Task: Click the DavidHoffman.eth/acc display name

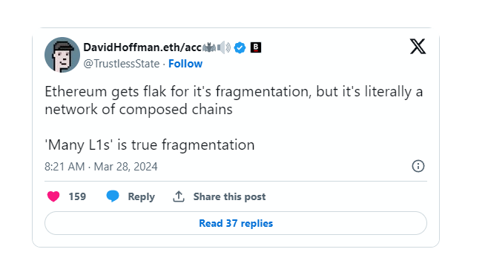Action: pyautogui.click(x=142, y=47)
